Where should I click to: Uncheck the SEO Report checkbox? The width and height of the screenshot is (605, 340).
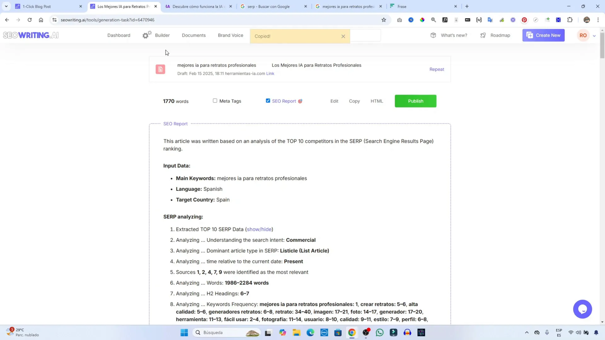(268, 100)
